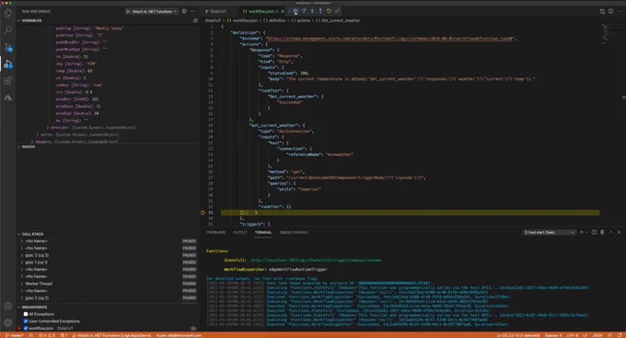Click the Step Over debug button
The height and width of the screenshot is (338, 626).
click(x=304, y=11)
